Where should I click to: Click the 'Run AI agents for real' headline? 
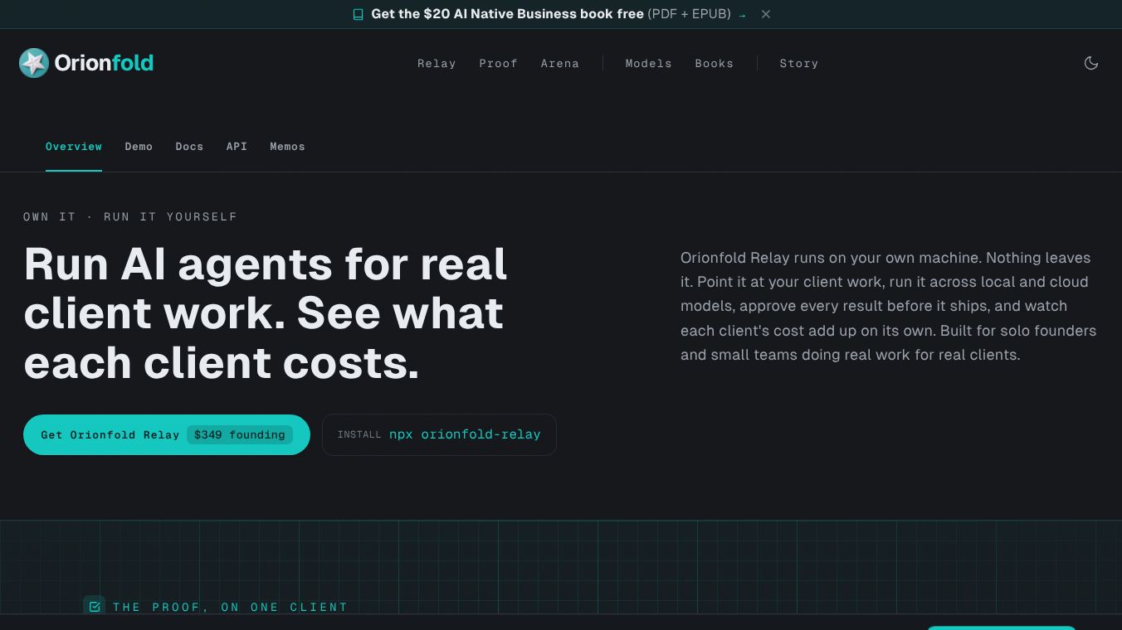266,313
